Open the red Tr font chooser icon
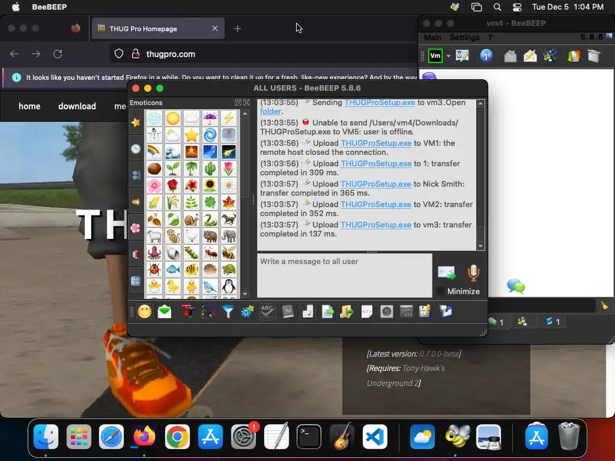615x461 pixels. [188, 312]
